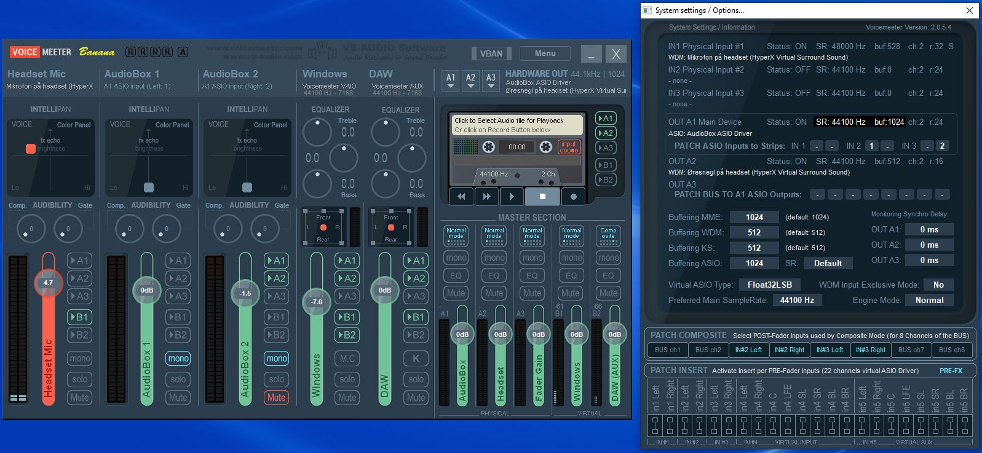Toggle Normal mode on A1 master bus

tap(456, 235)
